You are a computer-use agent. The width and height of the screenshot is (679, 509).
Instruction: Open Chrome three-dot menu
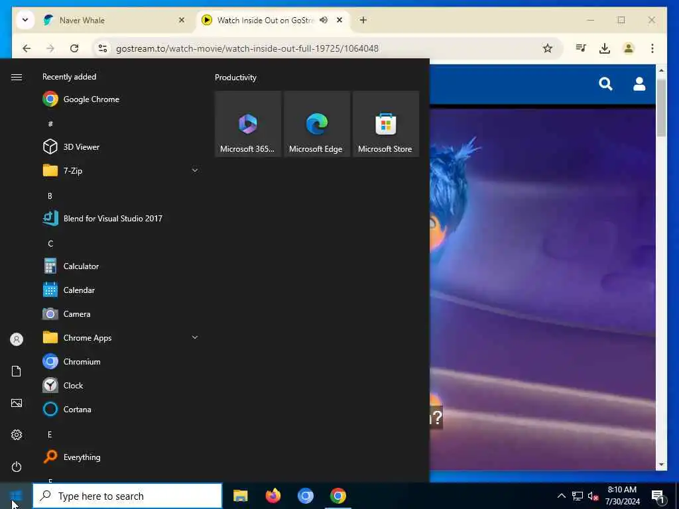click(652, 48)
